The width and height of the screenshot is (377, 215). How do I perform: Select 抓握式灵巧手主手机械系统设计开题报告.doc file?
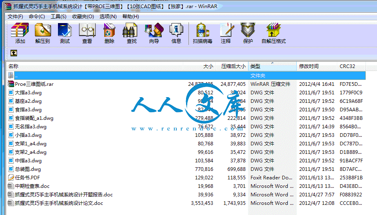click(x=64, y=195)
